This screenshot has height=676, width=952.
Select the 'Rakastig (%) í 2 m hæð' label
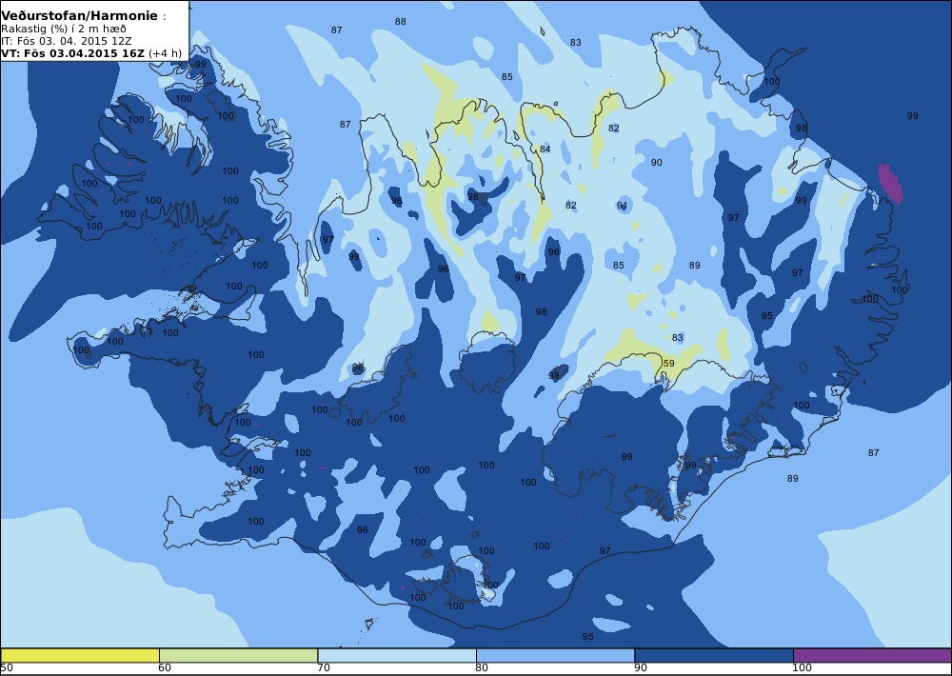64,29
